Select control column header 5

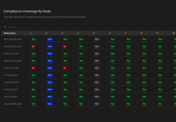[94, 33]
